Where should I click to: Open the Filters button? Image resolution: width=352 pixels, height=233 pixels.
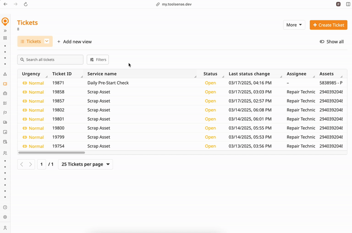click(x=98, y=59)
